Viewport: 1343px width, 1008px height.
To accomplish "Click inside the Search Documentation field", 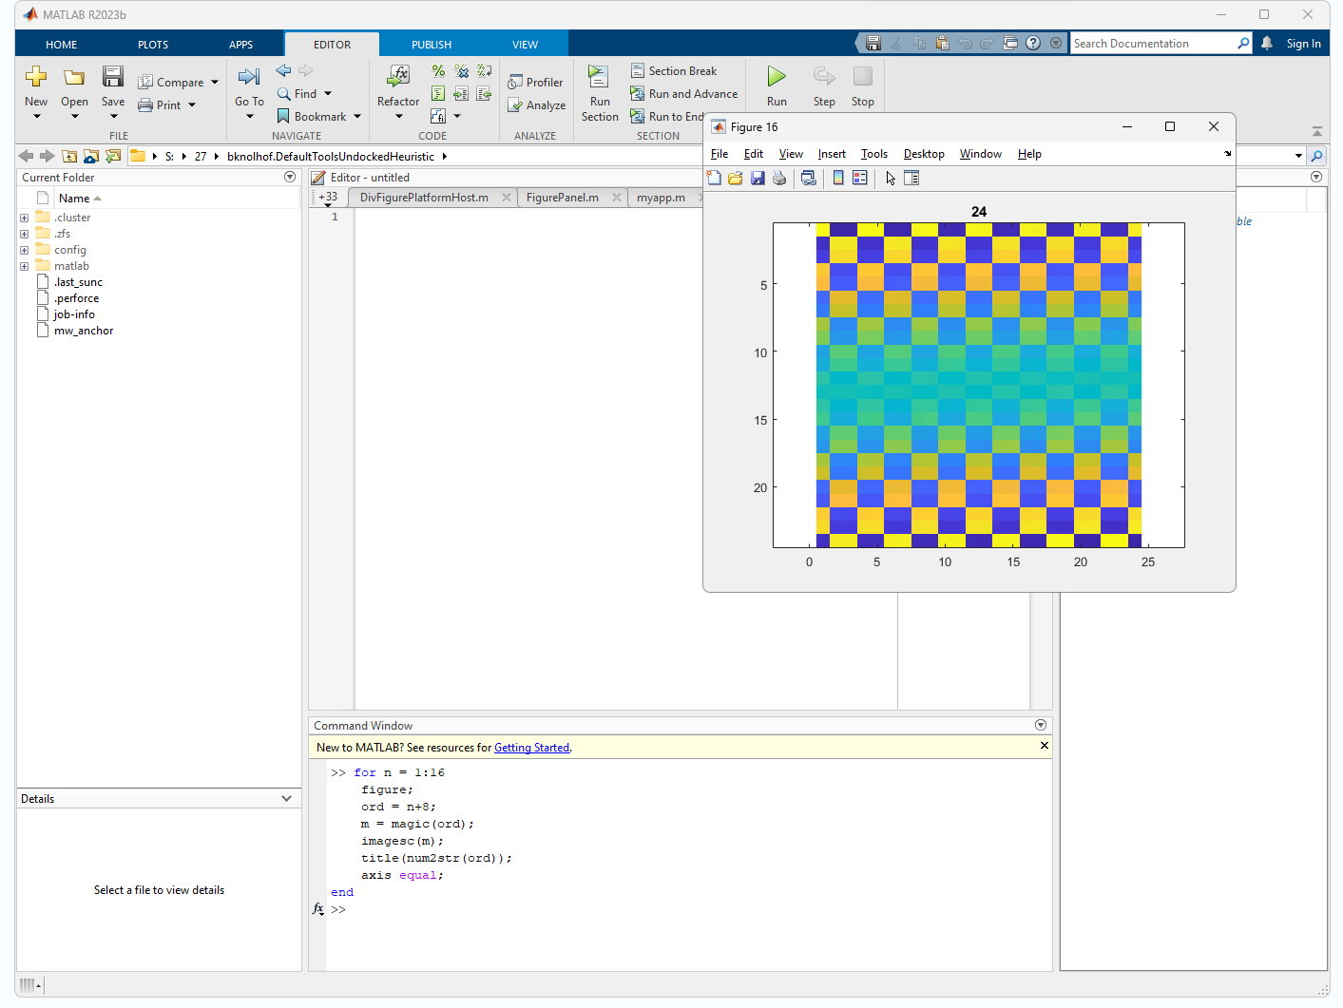I will [x=1152, y=44].
